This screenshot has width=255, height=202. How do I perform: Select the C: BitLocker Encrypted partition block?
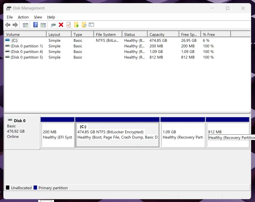coord(117,135)
